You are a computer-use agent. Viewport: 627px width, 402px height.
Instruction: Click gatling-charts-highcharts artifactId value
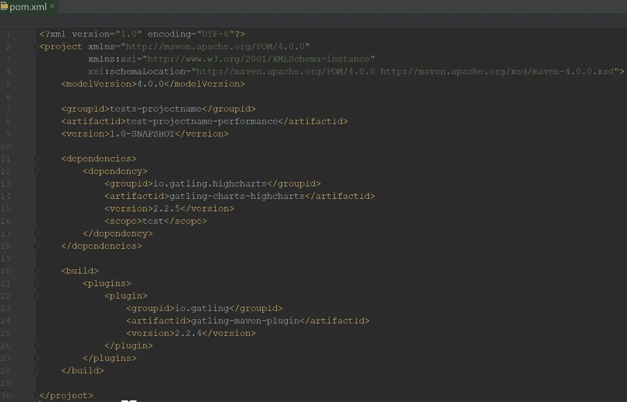pyautogui.click(x=237, y=196)
